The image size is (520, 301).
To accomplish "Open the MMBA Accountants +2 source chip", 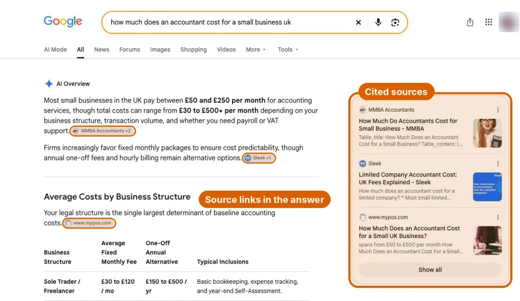I will coord(103,131).
